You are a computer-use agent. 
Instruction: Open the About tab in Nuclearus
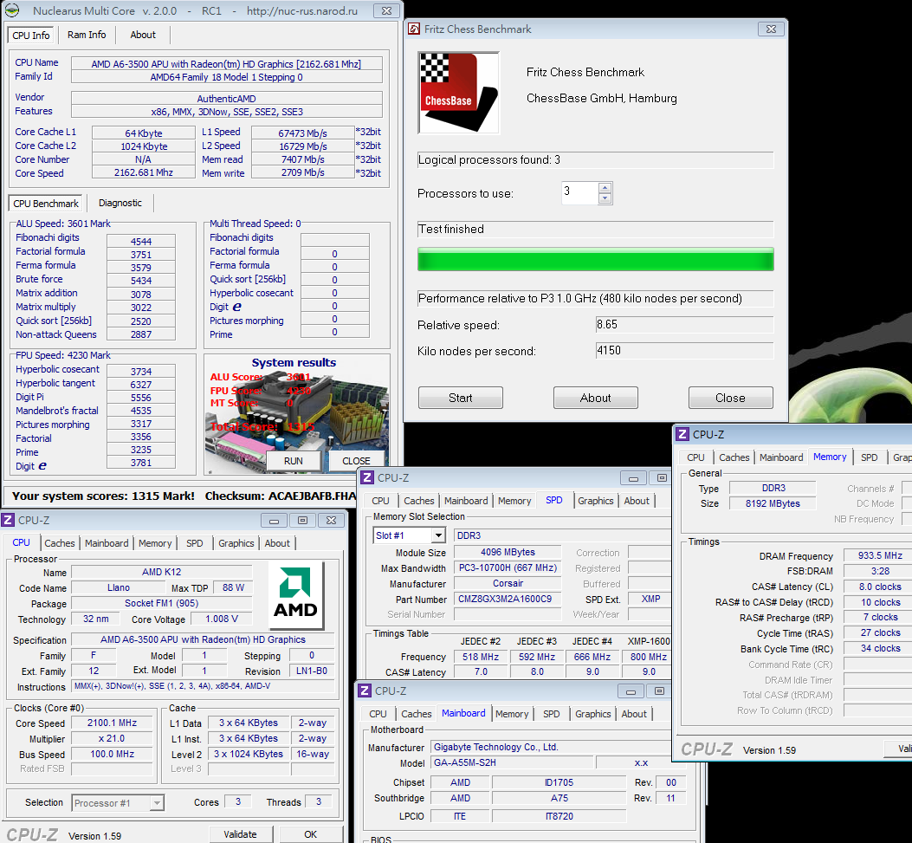pyautogui.click(x=143, y=35)
